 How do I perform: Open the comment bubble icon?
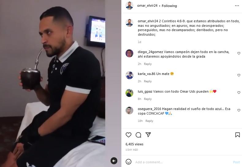(138, 135)
